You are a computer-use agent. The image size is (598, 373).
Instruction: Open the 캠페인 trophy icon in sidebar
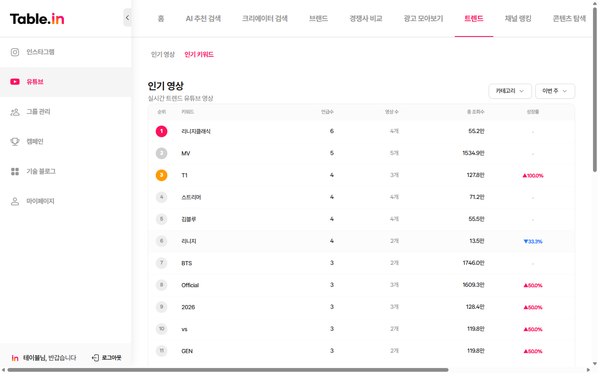[x=15, y=141]
